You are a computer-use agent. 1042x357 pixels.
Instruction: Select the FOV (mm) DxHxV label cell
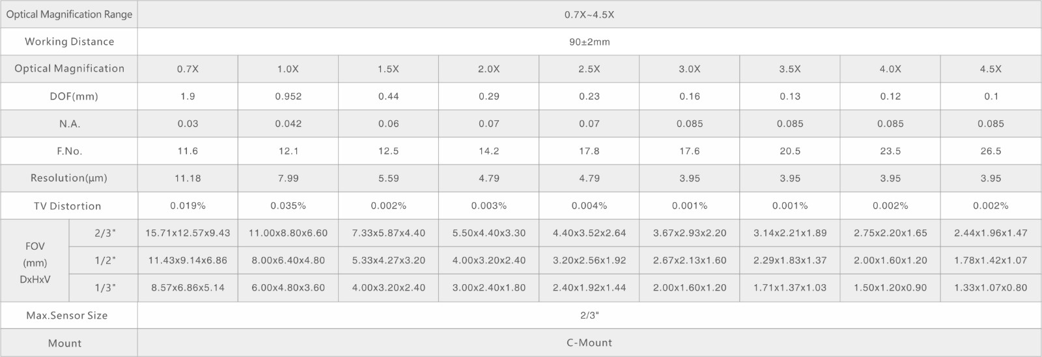point(35,260)
